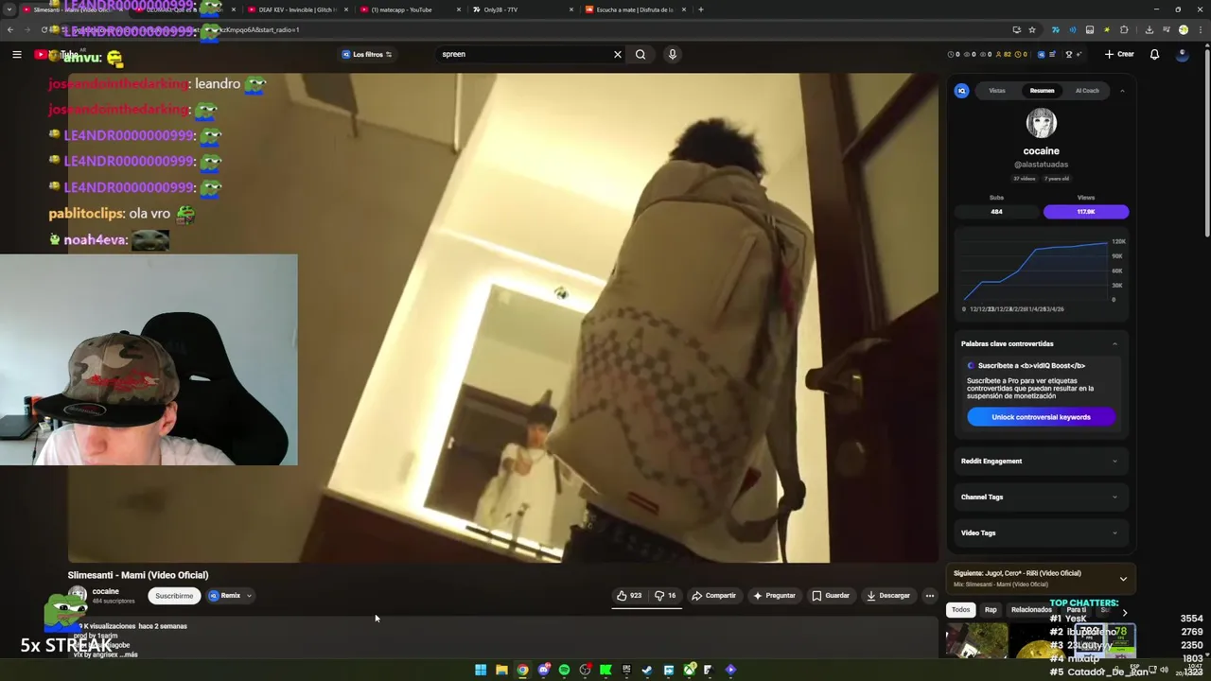The image size is (1211, 681).
Task: Click the vidIQ trophy icon in header
Action: (1069, 54)
